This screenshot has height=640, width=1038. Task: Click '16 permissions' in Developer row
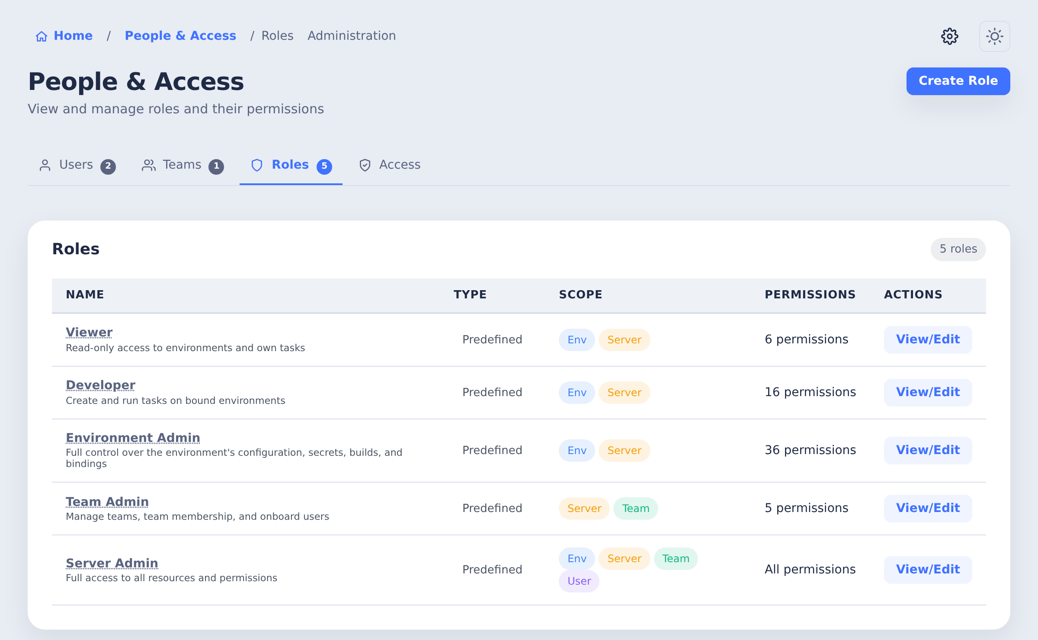(x=811, y=392)
